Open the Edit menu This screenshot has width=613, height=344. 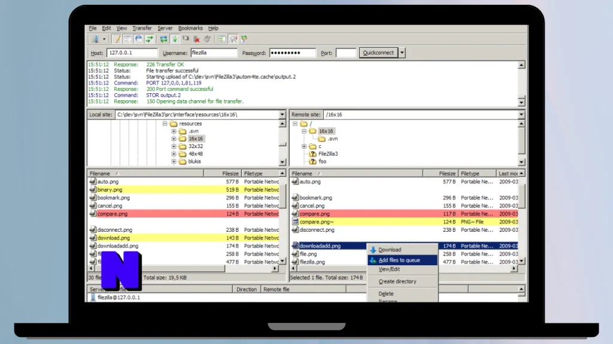click(107, 28)
